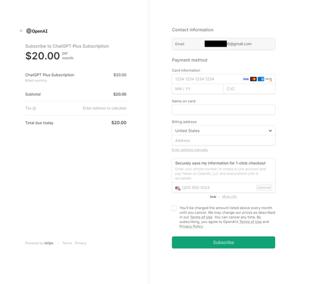Click the Mastercard icon

click(253, 79)
